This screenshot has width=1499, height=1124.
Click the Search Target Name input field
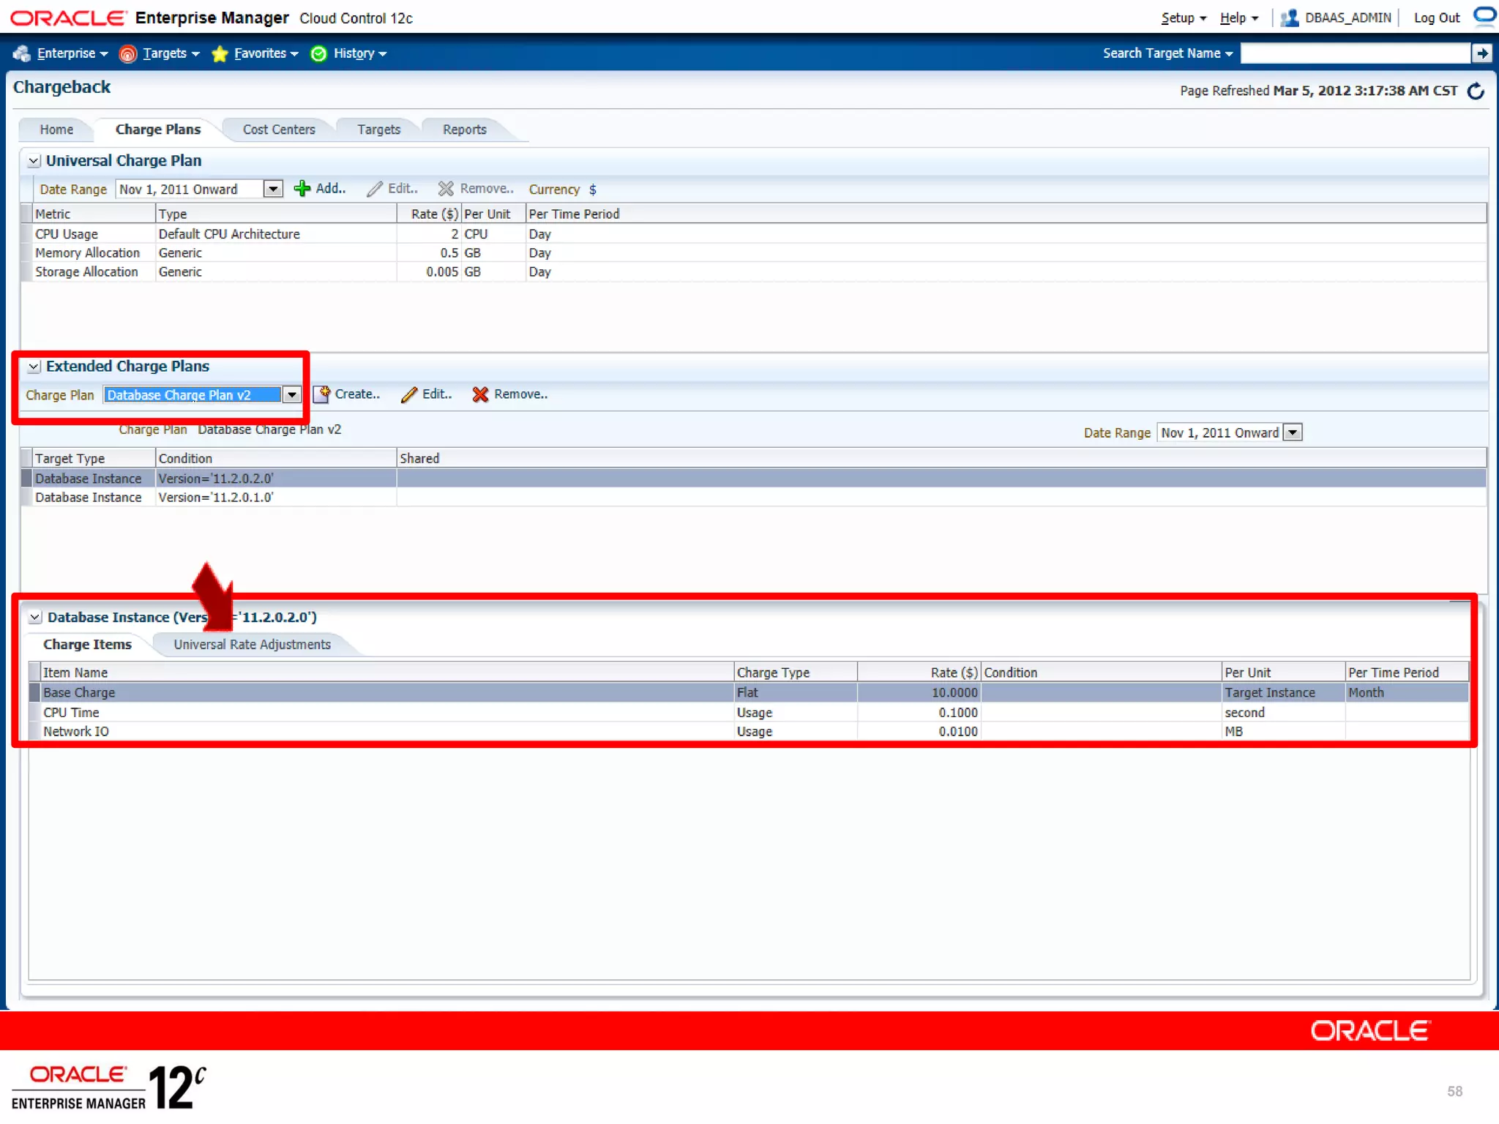click(x=1354, y=53)
